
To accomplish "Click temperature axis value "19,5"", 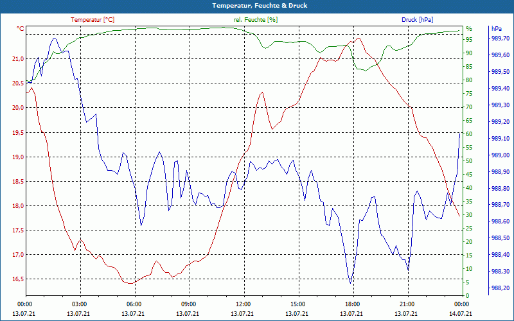I will click(19, 132).
